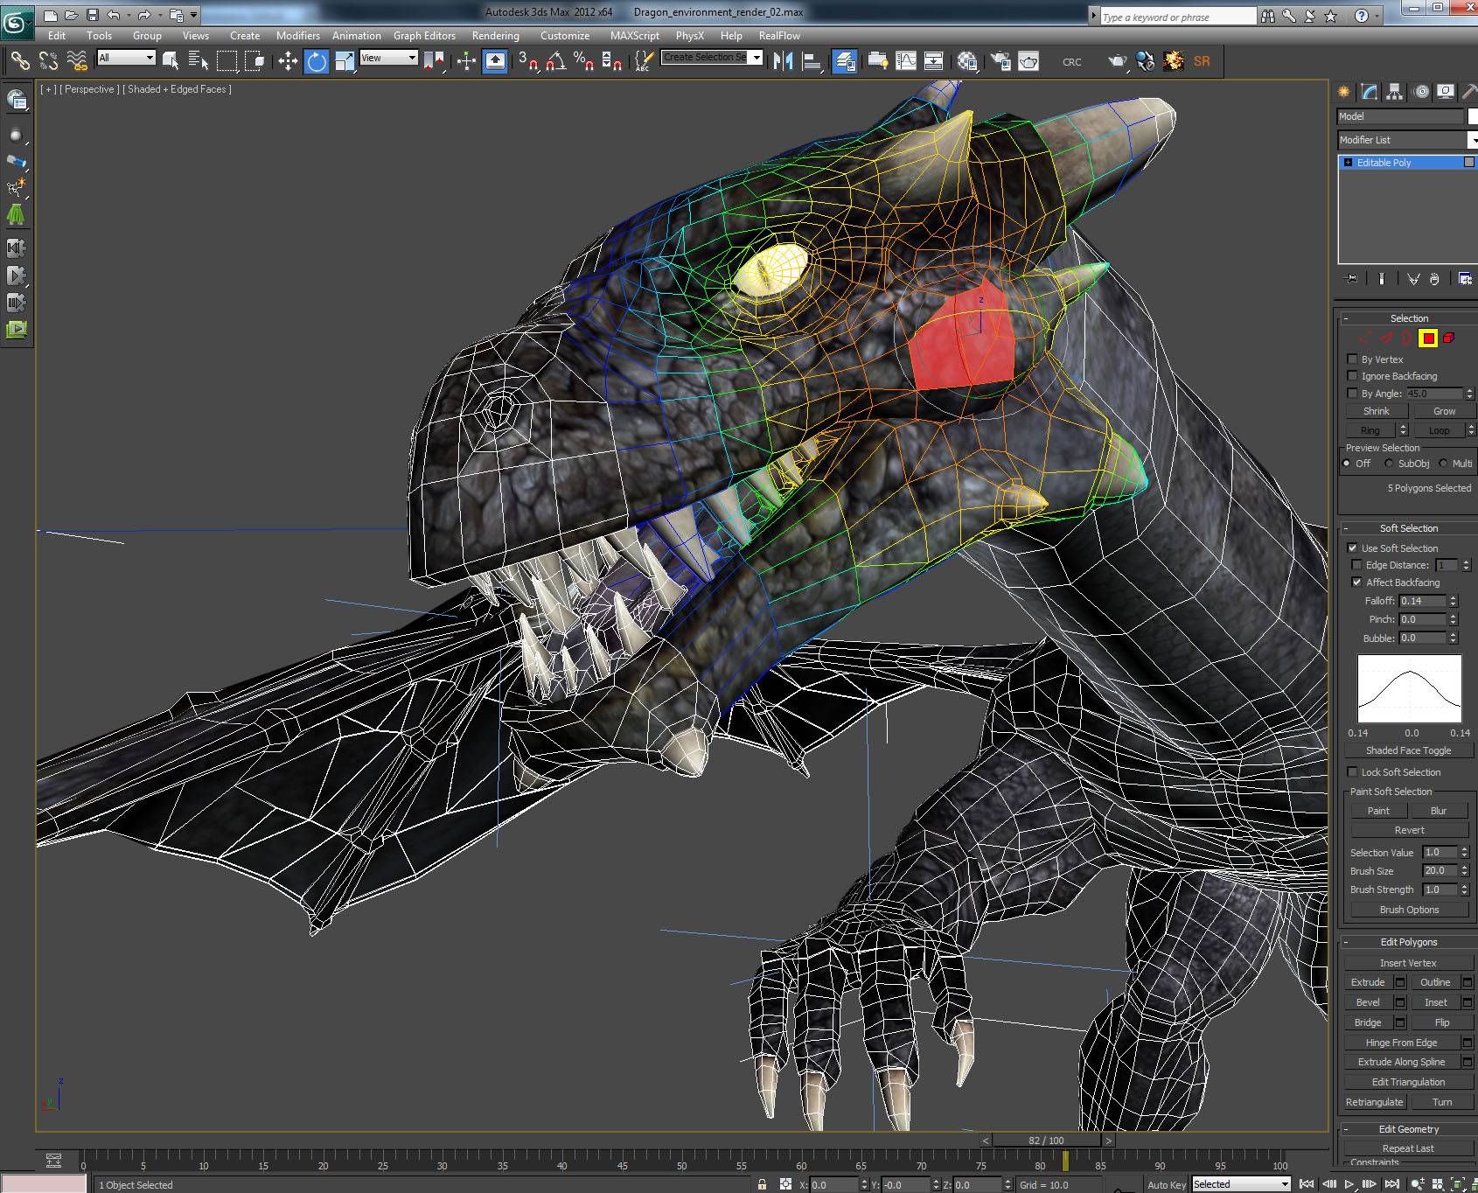This screenshot has height=1193, width=1478.
Task: Open the Mirror tool
Action: tap(783, 60)
